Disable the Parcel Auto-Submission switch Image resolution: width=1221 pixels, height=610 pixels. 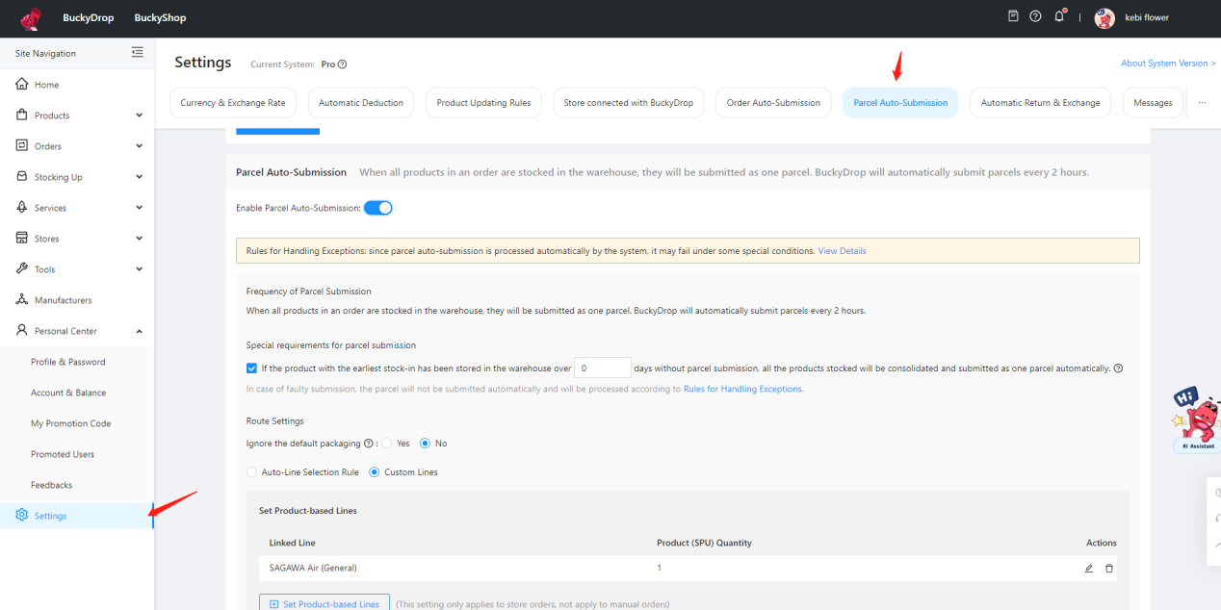378,208
